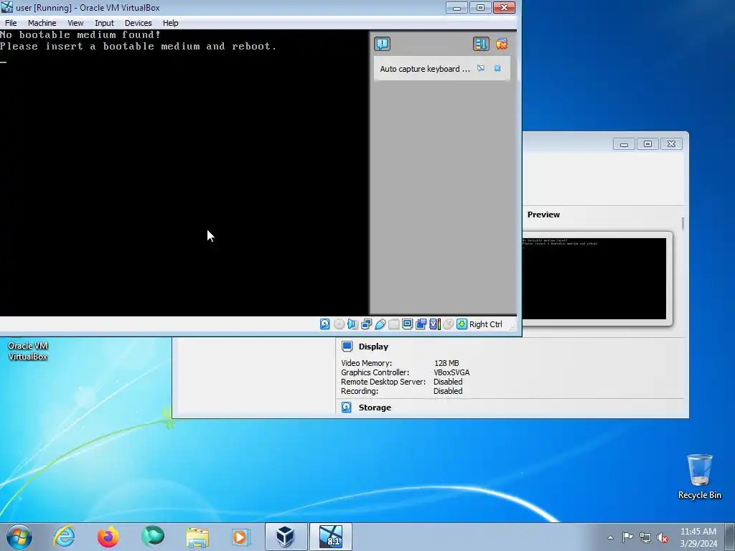Click inside the VM black console screen
Screen dimensions: 735x551
tap(184, 172)
